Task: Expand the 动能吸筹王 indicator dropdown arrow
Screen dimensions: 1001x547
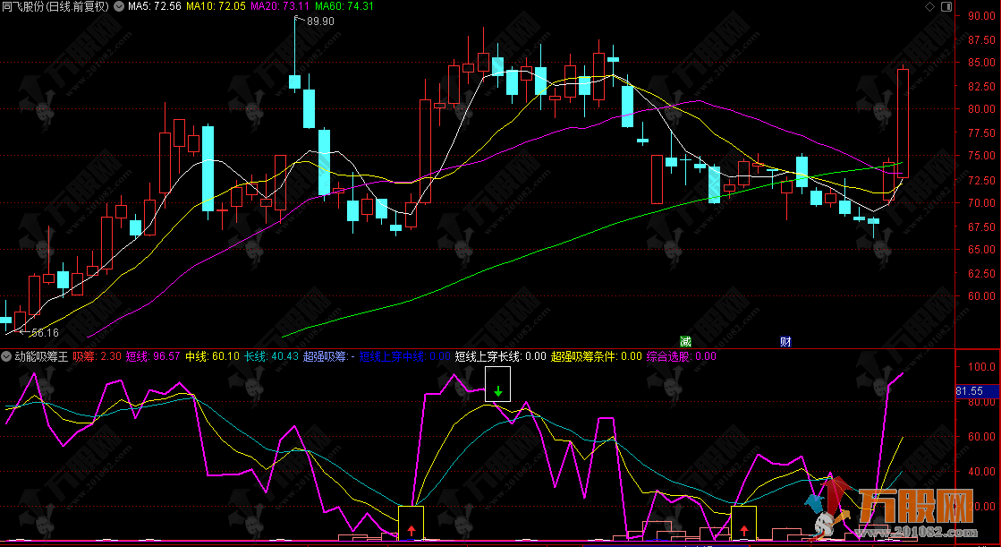Action: pyautogui.click(x=6, y=356)
